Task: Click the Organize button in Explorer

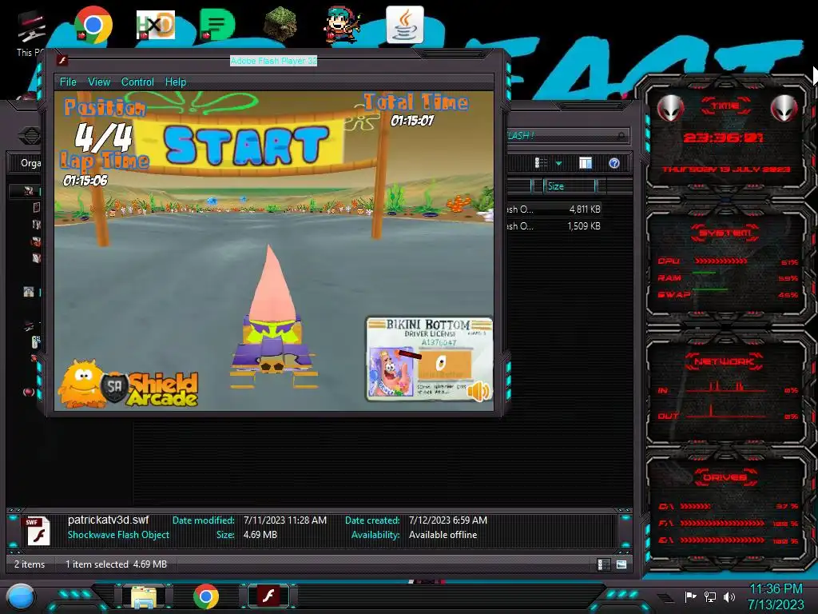Action: point(30,163)
